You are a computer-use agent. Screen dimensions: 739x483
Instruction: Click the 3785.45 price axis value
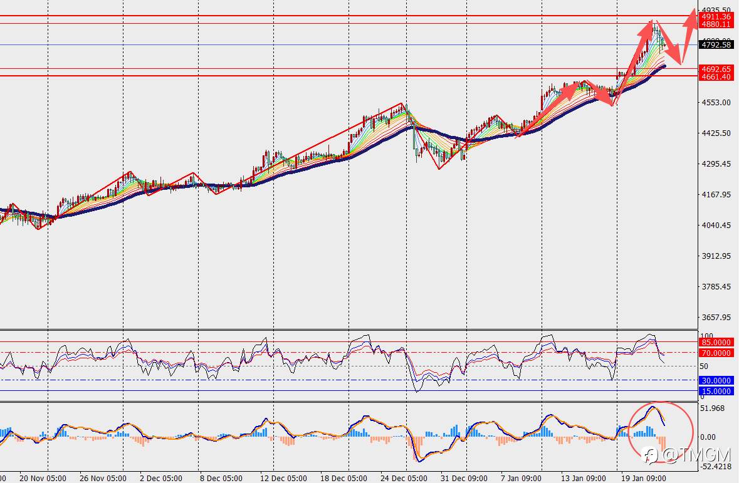pyautogui.click(x=716, y=286)
